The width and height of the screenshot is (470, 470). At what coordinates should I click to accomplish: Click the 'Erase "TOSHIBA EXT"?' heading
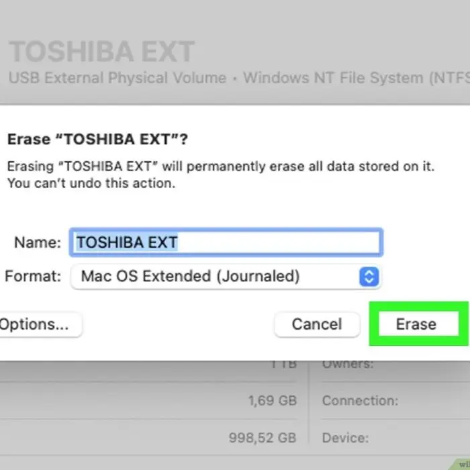coord(98,139)
